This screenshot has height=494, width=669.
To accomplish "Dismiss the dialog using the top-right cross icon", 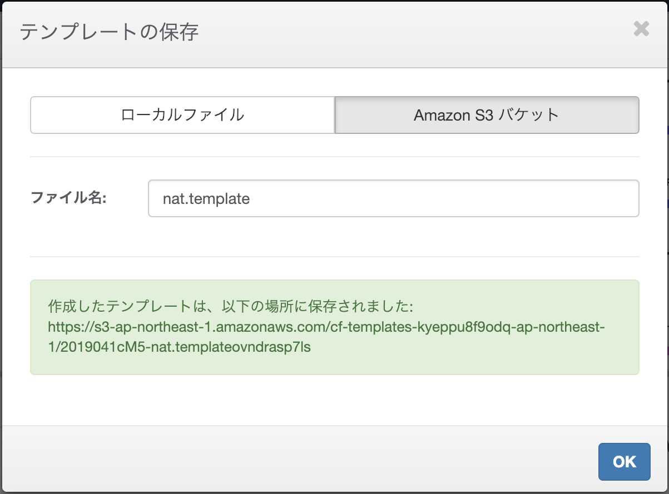I will click(641, 29).
